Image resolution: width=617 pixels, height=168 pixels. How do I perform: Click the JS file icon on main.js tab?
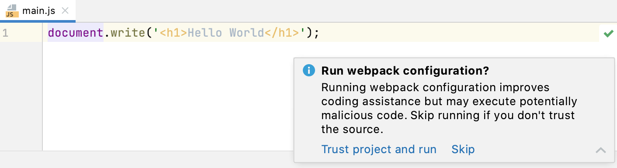coord(12,11)
